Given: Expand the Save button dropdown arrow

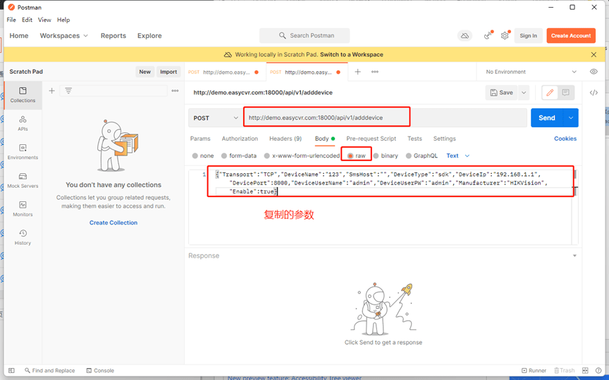Looking at the screenshot, I should point(524,93).
